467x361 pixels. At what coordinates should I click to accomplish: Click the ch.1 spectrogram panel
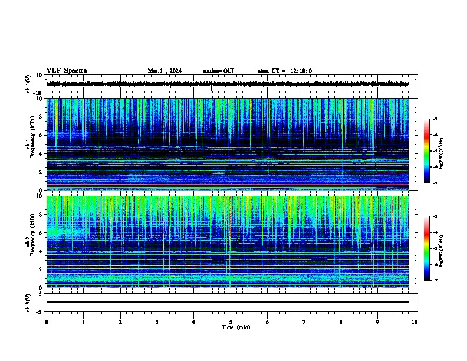[x=227, y=144]
